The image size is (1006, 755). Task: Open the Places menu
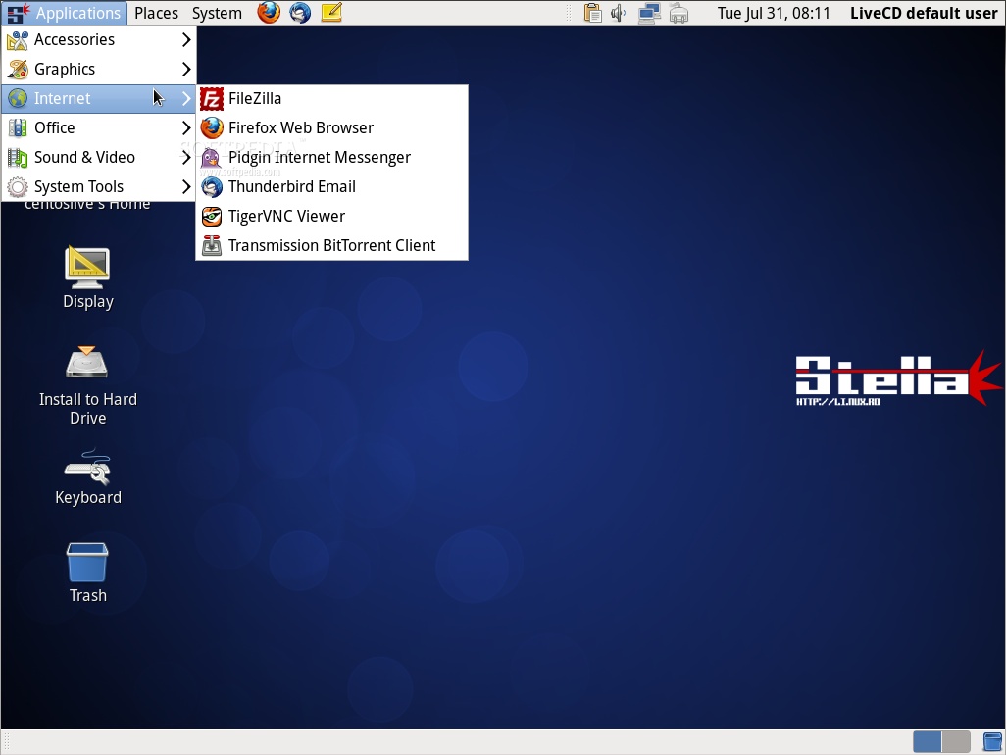(156, 13)
